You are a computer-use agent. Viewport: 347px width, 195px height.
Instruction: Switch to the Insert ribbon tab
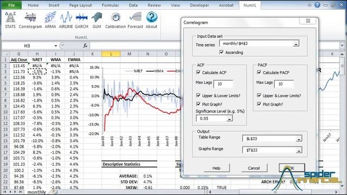(54, 5)
